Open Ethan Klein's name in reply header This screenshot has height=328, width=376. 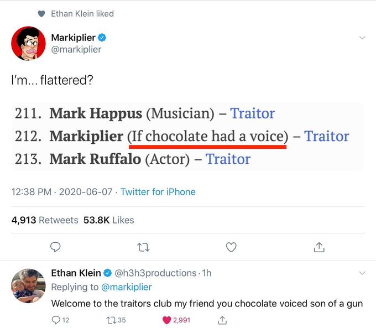(x=76, y=273)
